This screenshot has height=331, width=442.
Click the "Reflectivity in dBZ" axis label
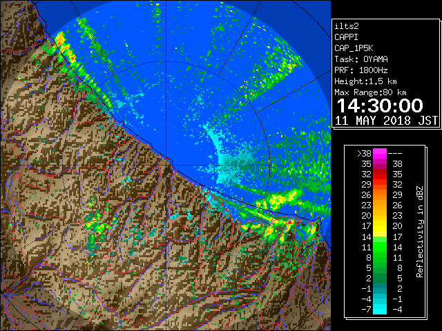coord(420,232)
